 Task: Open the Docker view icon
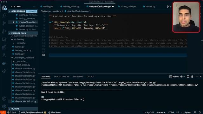pos(4,63)
